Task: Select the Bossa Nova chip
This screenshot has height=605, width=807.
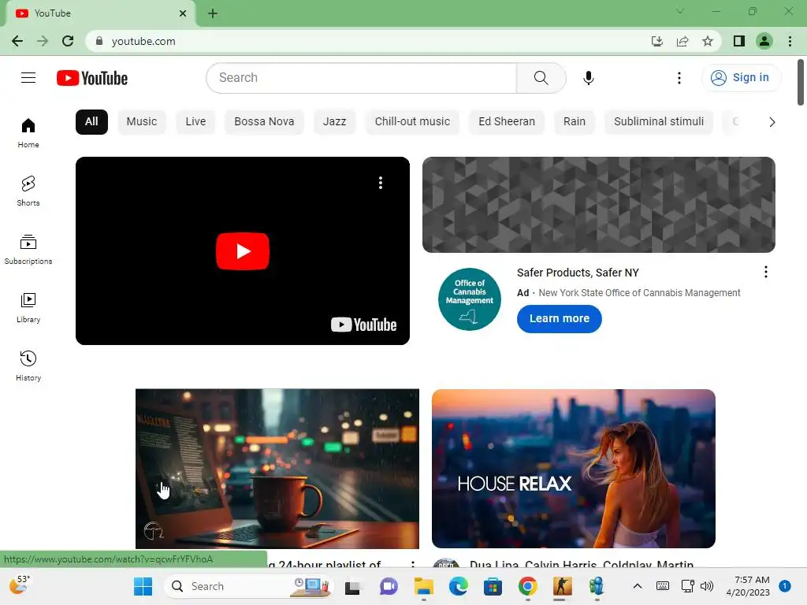Action: pyautogui.click(x=264, y=122)
